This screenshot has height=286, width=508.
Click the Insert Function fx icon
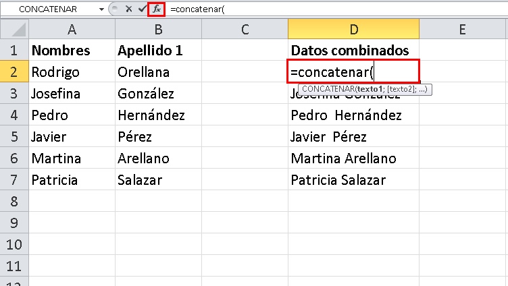156,9
